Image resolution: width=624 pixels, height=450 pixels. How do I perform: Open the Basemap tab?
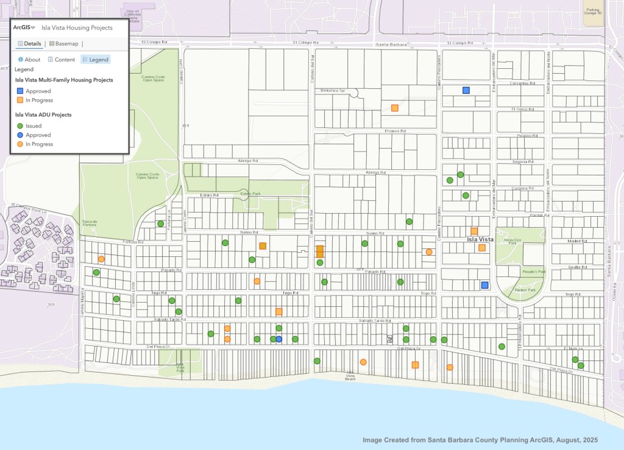63,44
